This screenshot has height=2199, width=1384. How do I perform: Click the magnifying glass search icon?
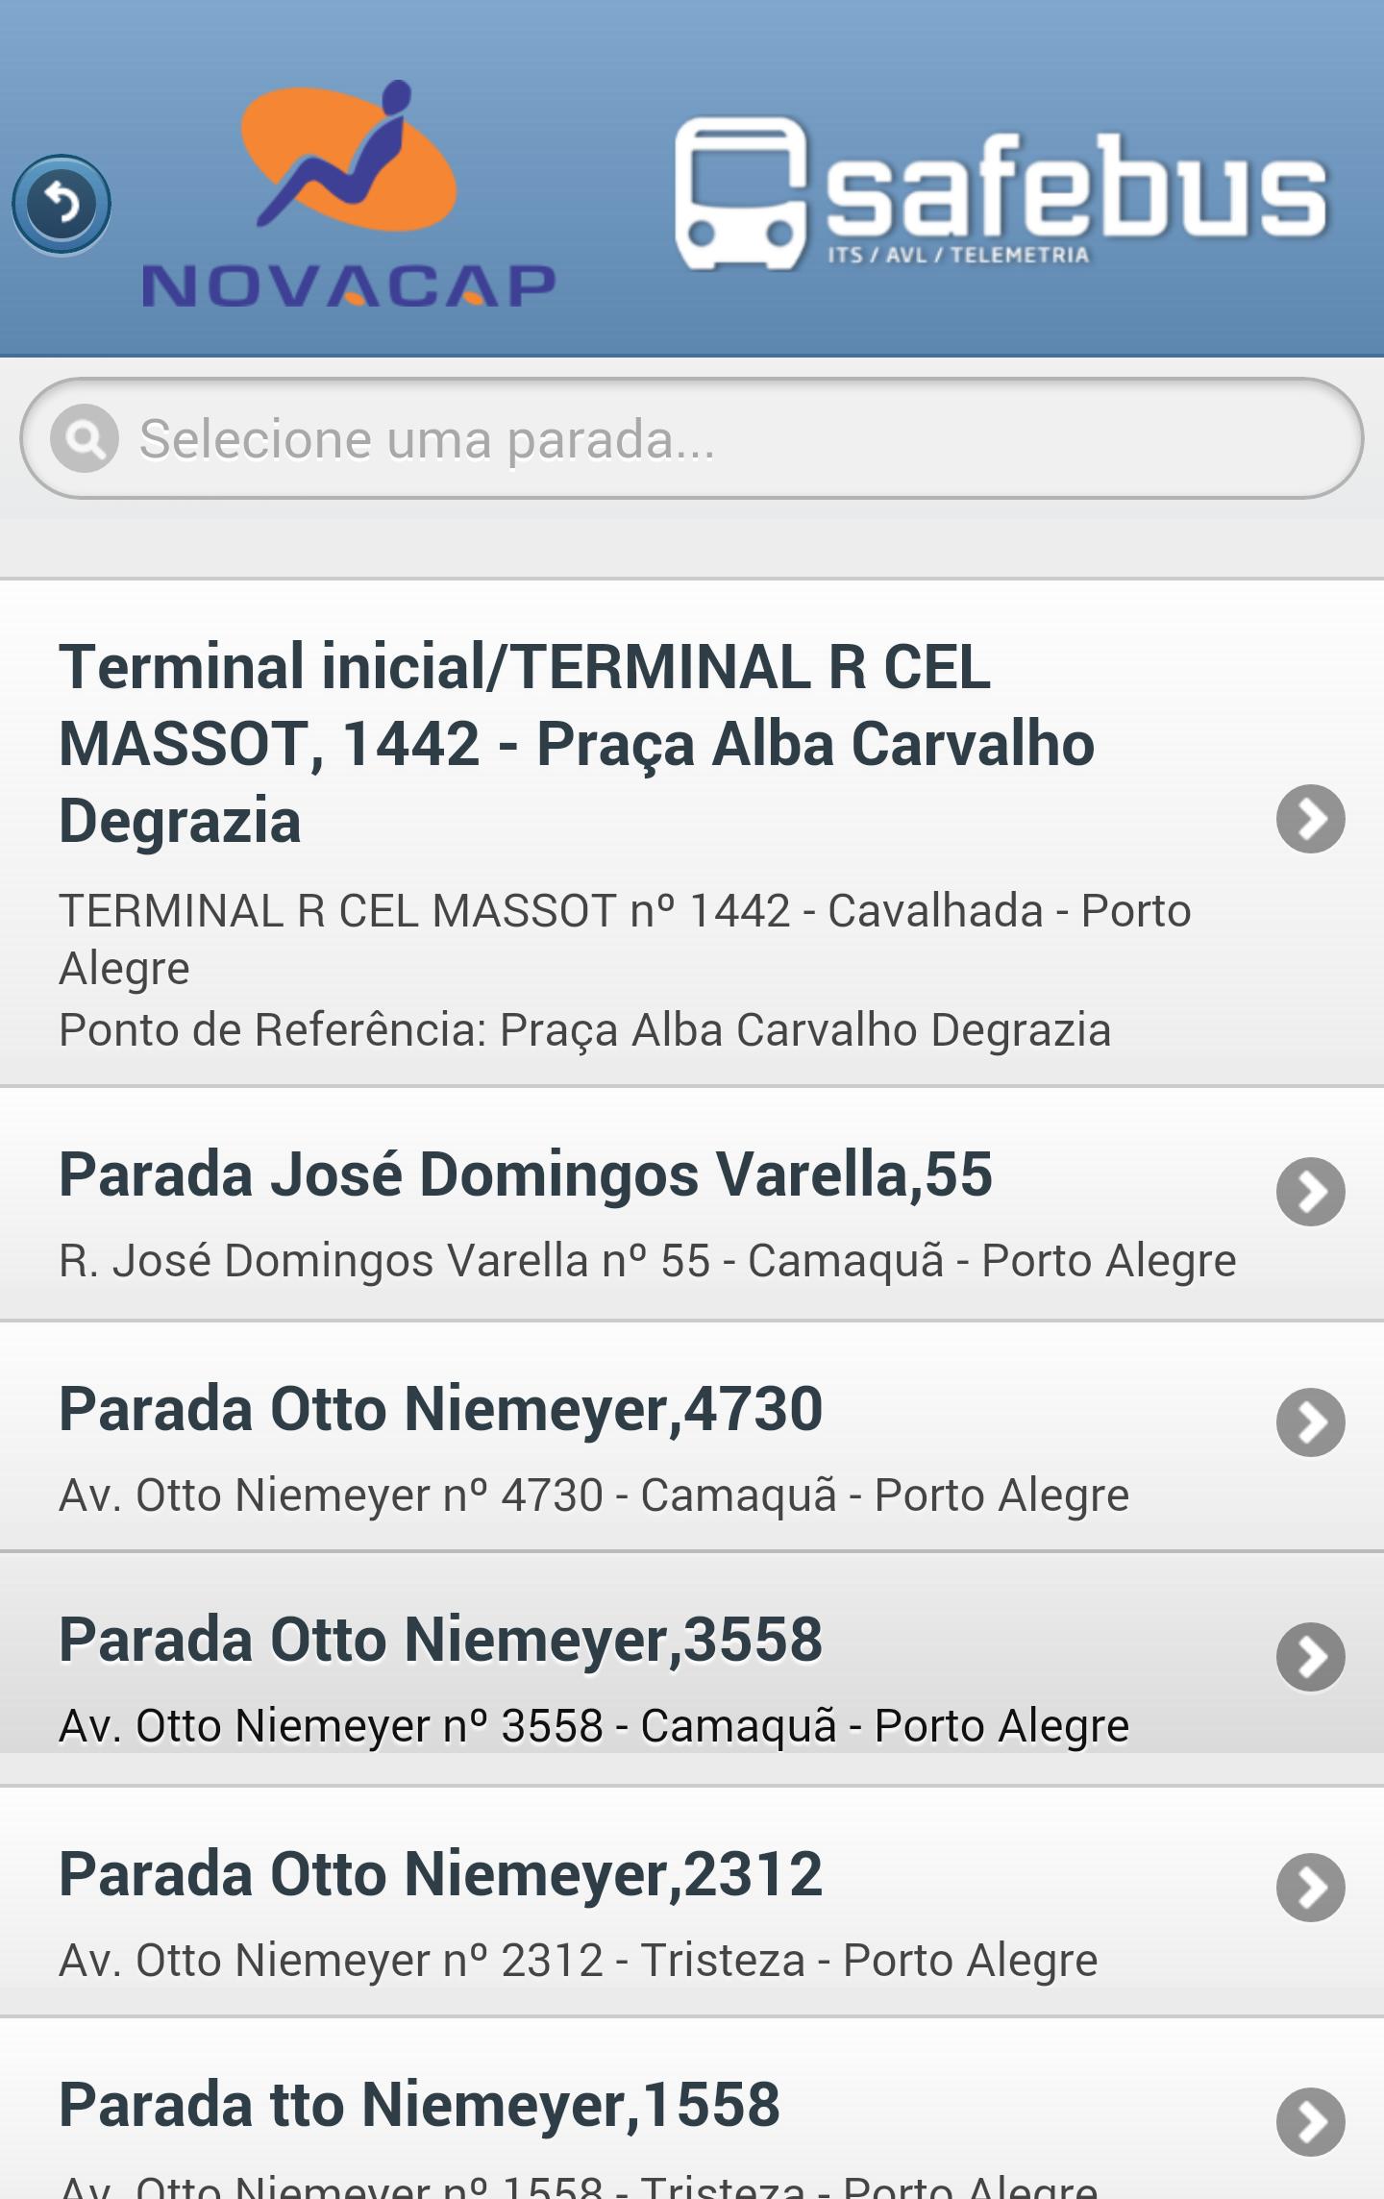pos(85,439)
